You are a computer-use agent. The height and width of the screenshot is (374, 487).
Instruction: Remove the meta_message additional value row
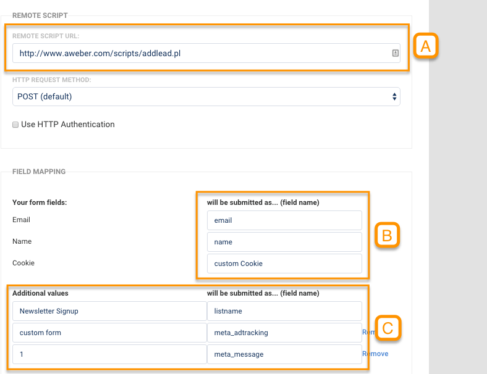[x=375, y=354]
